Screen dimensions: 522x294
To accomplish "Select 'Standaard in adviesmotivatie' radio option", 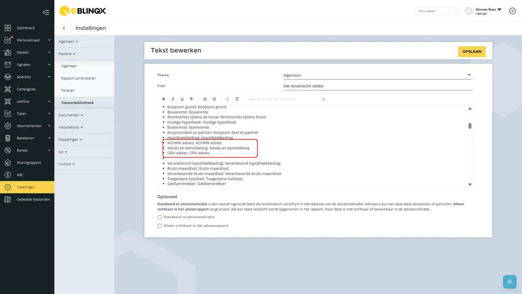I will coord(160,217).
